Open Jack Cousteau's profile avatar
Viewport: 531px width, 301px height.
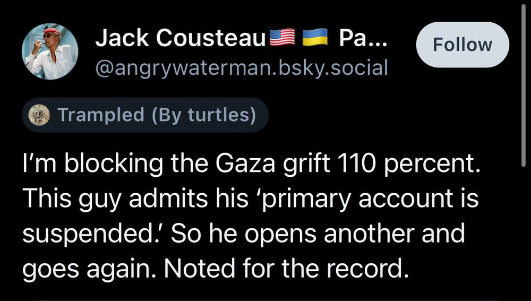tap(50, 51)
